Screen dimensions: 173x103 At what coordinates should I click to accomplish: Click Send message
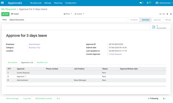click(12, 98)
